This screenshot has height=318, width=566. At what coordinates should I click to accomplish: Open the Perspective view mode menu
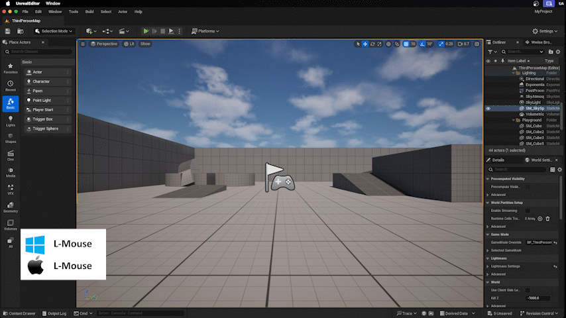pos(104,44)
